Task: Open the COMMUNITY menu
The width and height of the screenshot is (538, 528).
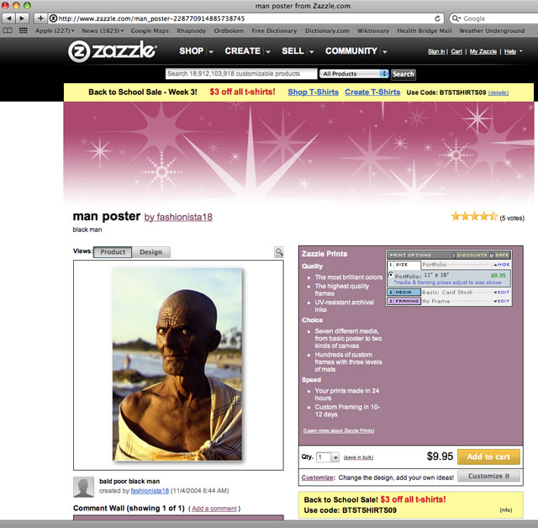Action: tap(351, 51)
